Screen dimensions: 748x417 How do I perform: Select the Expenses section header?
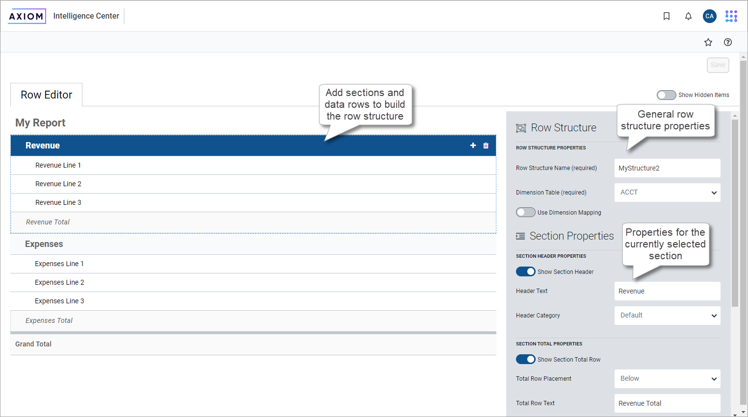pyautogui.click(x=44, y=244)
